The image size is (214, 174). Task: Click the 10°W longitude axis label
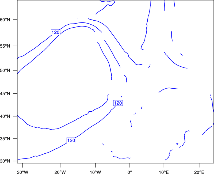click(x=95, y=172)
